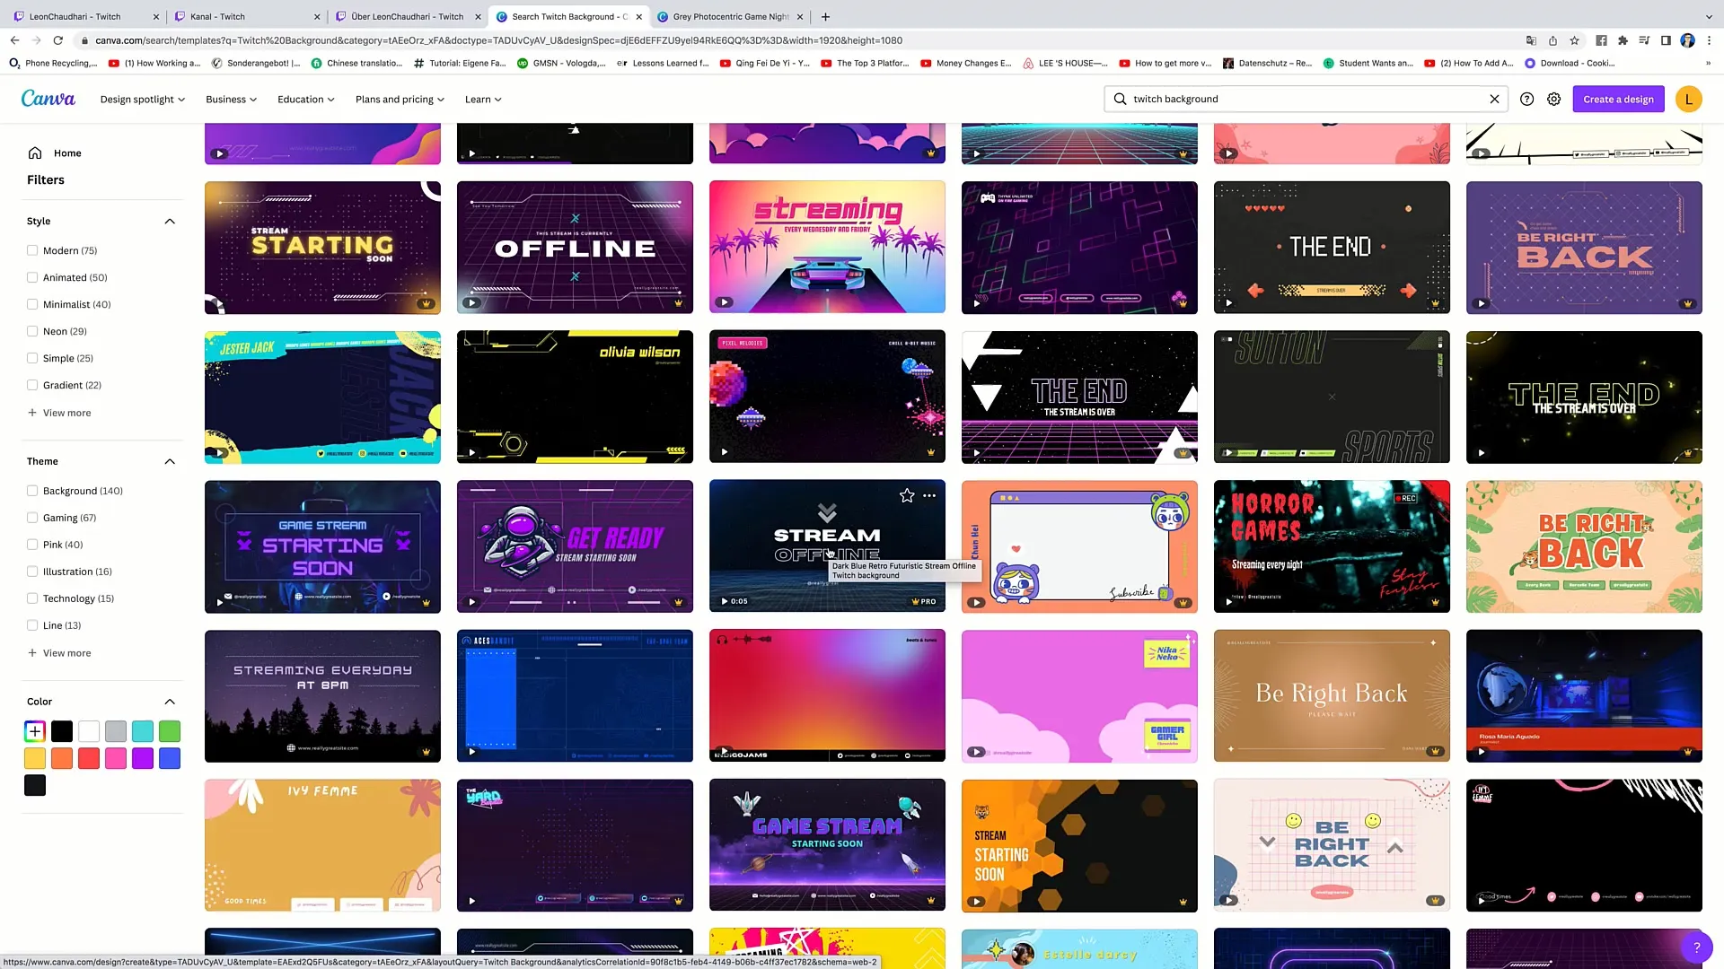The width and height of the screenshot is (1724, 969).
Task: Pick the green color swatch
Action: point(170,731)
